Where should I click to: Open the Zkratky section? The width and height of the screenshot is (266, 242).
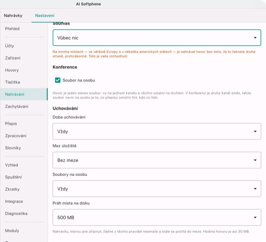[12, 189]
